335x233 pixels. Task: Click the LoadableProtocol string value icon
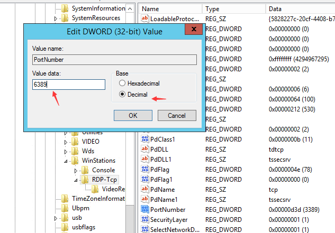(145, 18)
